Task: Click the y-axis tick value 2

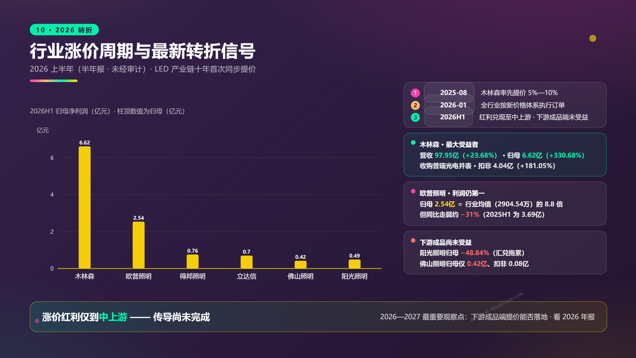Action: point(52,232)
